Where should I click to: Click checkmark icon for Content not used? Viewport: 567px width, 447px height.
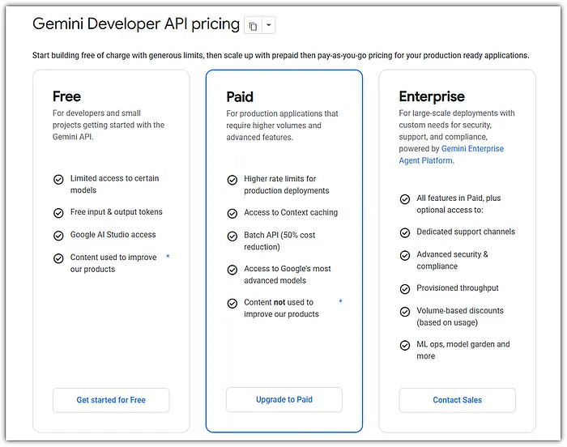tap(232, 303)
